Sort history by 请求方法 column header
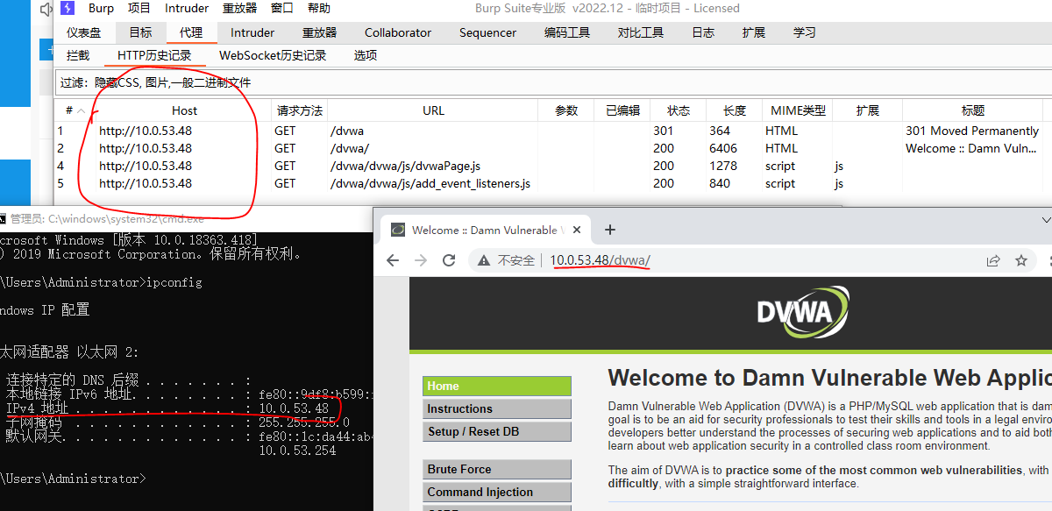Screen dimensions: 1052x511 (300, 110)
